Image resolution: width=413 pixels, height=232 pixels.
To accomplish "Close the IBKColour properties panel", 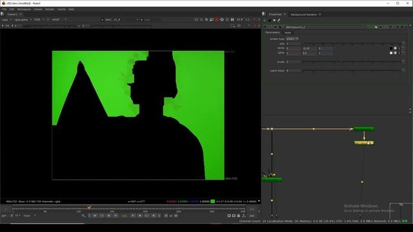I will [x=406, y=27].
